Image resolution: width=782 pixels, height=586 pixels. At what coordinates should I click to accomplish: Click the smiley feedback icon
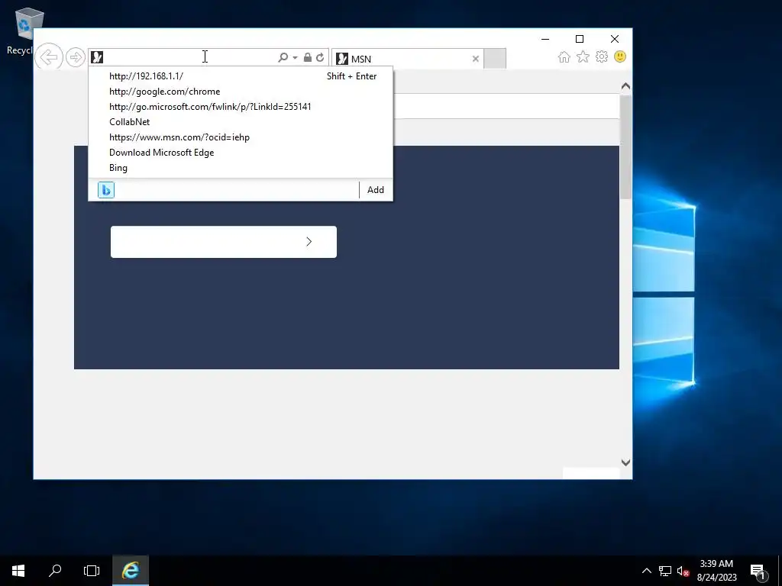click(620, 56)
